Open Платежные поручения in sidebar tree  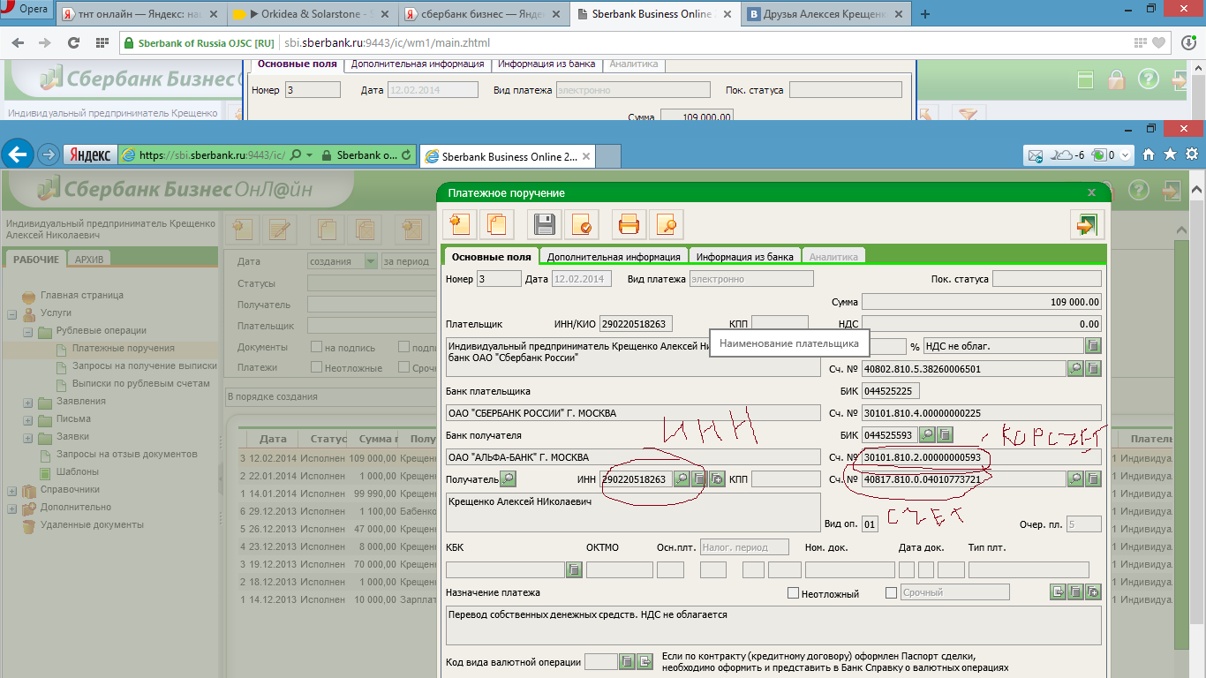[124, 349]
